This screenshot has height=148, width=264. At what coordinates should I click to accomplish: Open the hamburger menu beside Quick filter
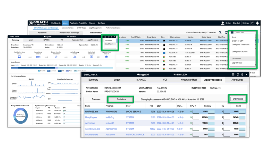(x=232, y=32)
